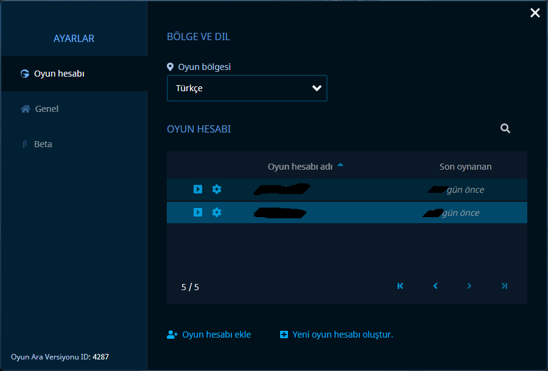This screenshot has height=371, width=548.
Task: Click the 5 / 5 page counter
Action: point(190,287)
